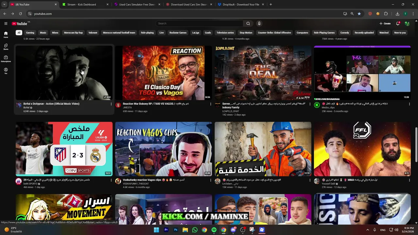Open options for Medox_clips video

409,104
